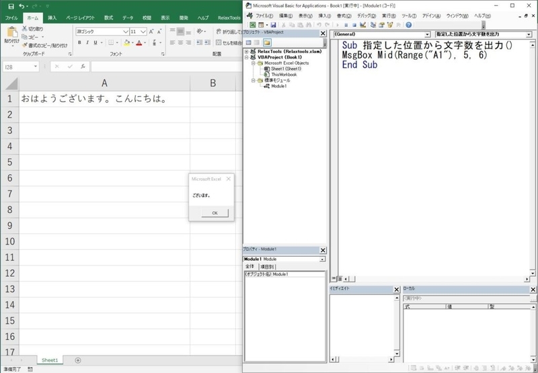
Task: Click the View Microsoft Excel icon in VBA toolbar
Action: coord(253,25)
